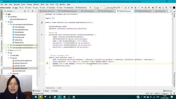
Task: Click the override gutter icon beside onCreate
Action: tap(42, 35)
